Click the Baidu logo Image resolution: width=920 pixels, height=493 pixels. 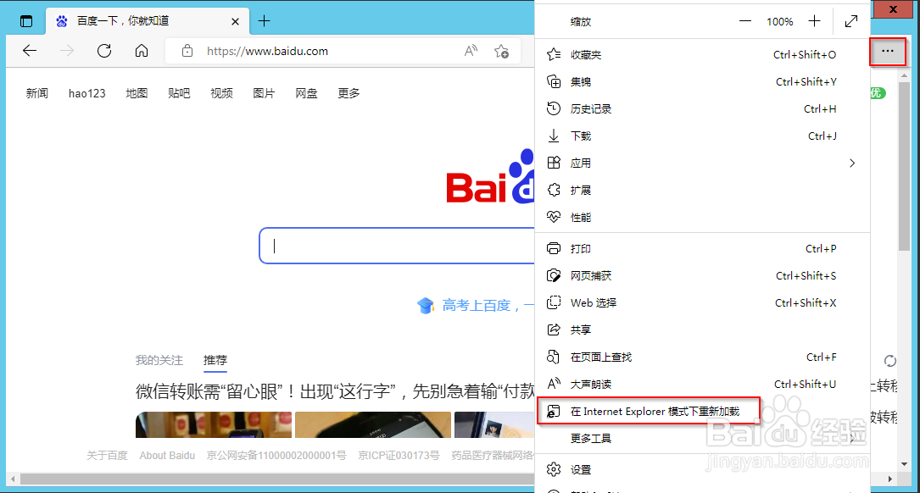pyautogui.click(x=490, y=176)
